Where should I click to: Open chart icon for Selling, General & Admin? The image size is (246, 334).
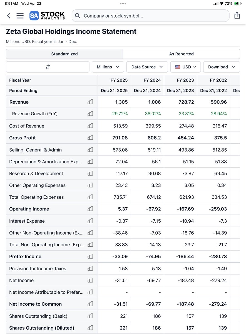pyautogui.click(x=90, y=150)
